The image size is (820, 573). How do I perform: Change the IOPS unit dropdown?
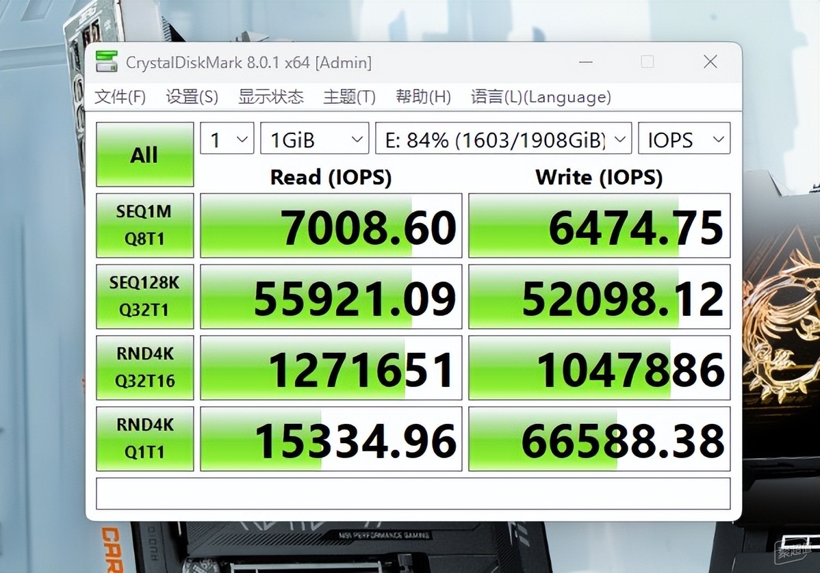click(684, 139)
